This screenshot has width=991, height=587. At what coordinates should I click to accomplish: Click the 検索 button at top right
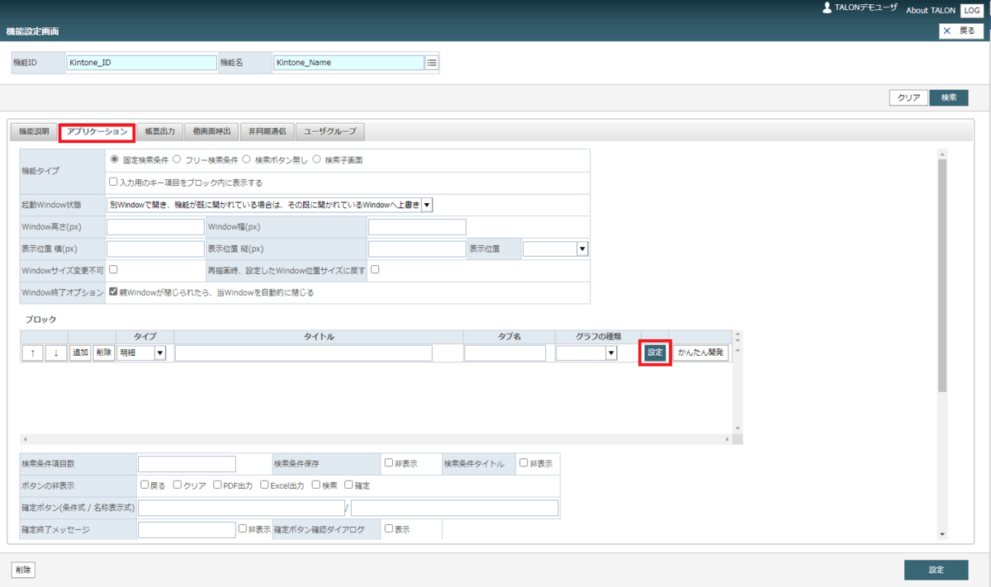pos(949,97)
